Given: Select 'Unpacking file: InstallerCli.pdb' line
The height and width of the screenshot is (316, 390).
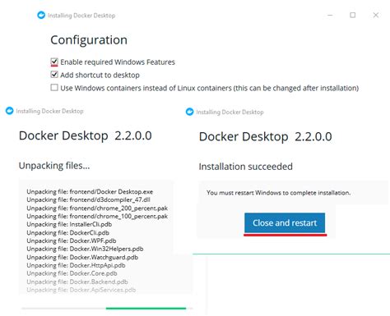Looking at the screenshot, I should [x=69, y=224].
